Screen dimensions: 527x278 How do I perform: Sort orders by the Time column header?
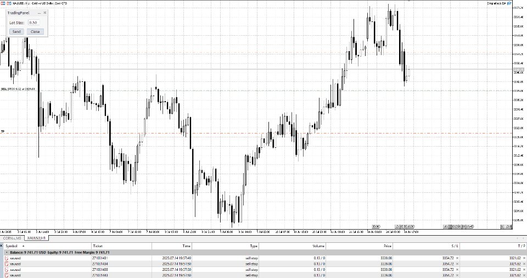[171, 246]
